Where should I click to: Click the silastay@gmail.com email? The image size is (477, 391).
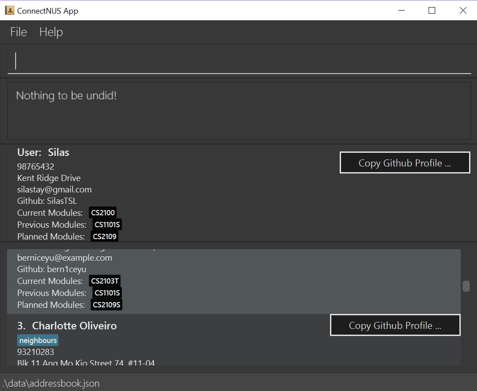point(54,189)
